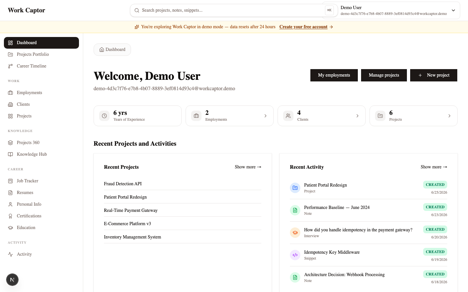The height and width of the screenshot is (292, 468).
Task: Click the Activity pulse icon in sidebar
Action: point(10,254)
